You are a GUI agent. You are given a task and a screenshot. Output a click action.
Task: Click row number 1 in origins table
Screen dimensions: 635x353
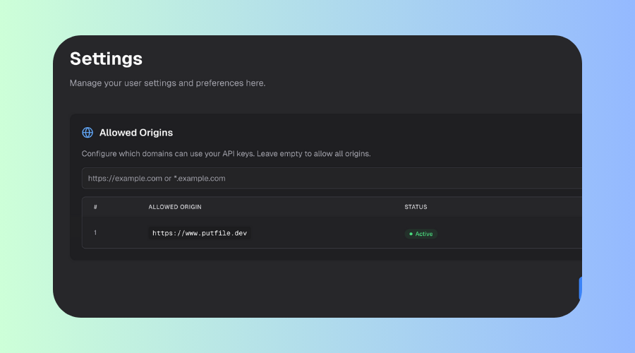95,233
